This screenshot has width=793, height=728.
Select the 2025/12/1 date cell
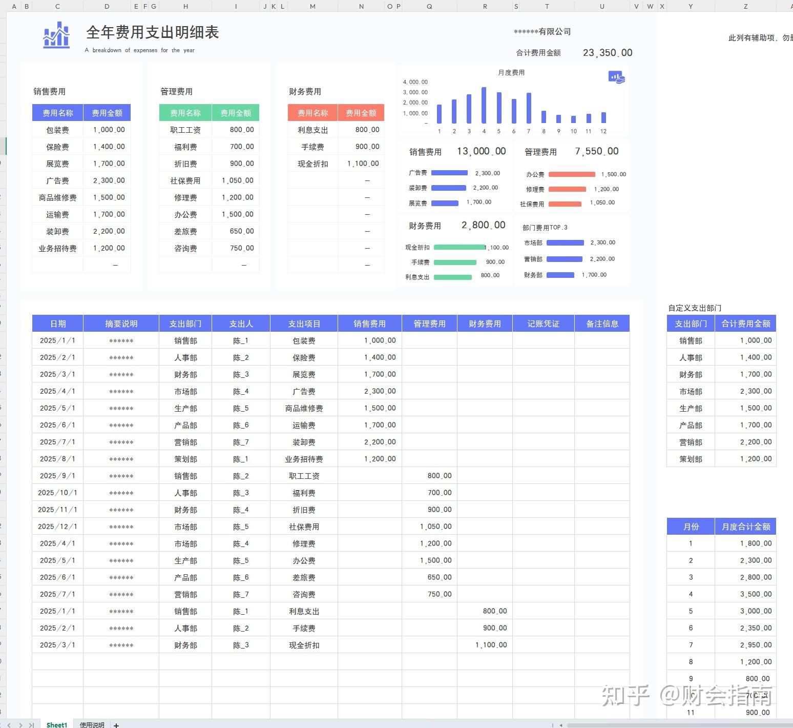tap(58, 527)
